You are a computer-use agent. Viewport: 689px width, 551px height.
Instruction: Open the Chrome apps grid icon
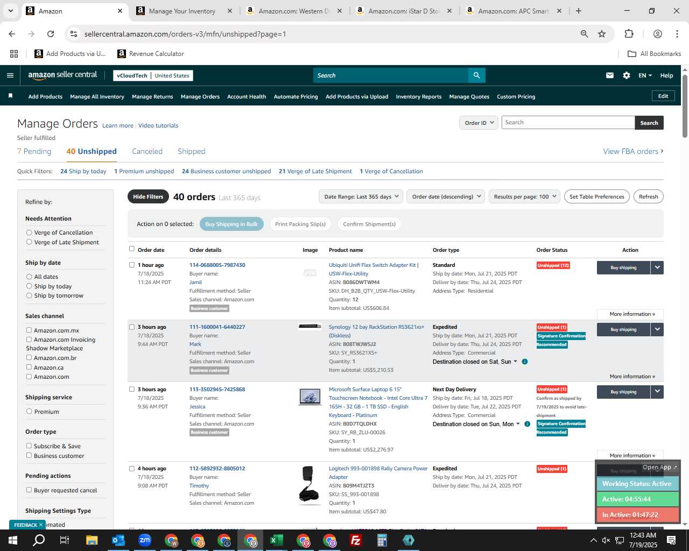(x=14, y=54)
